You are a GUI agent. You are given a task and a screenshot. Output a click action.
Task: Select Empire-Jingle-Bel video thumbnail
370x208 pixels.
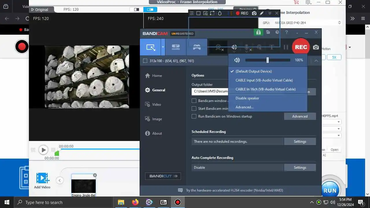point(84,185)
